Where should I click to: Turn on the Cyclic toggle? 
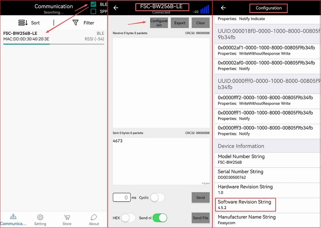click(157, 198)
